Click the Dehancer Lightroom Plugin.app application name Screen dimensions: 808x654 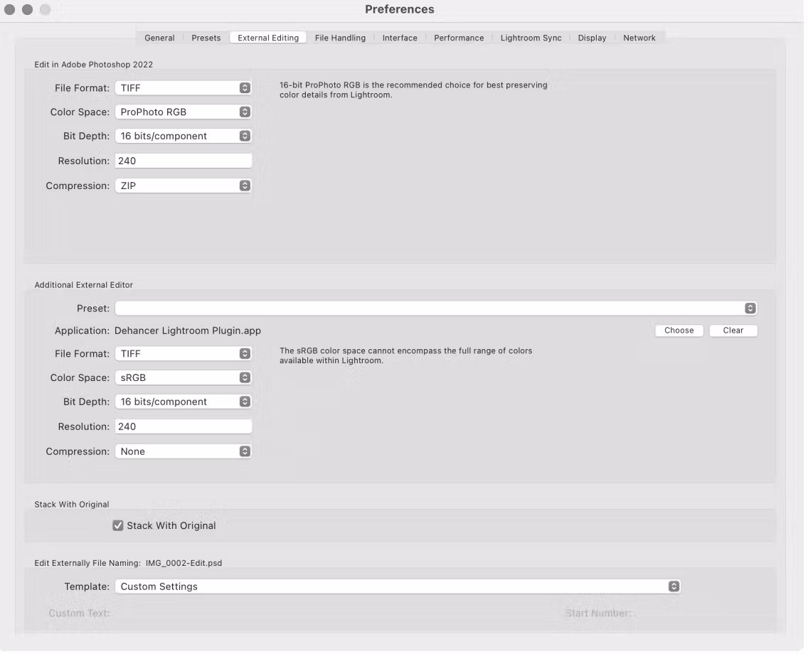coord(188,331)
